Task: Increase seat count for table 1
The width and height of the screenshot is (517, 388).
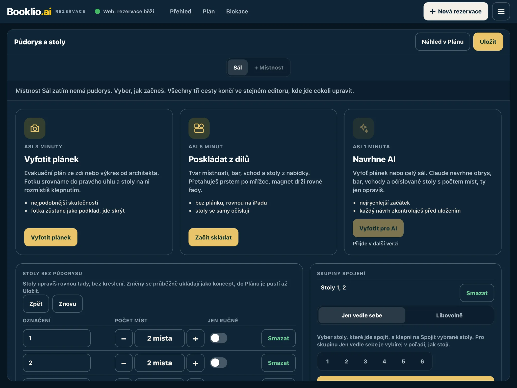Action: click(195, 338)
